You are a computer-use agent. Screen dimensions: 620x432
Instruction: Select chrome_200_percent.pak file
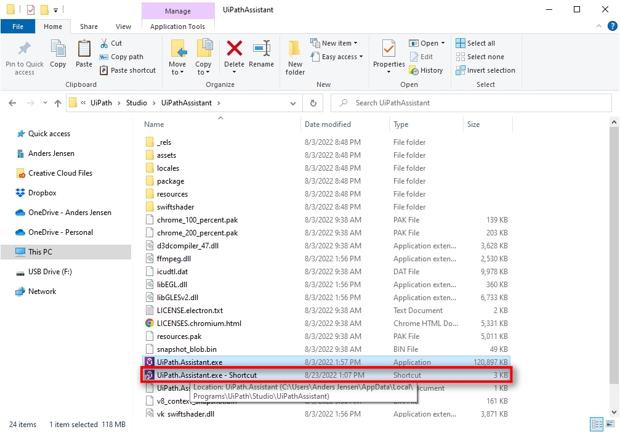click(x=326, y=232)
